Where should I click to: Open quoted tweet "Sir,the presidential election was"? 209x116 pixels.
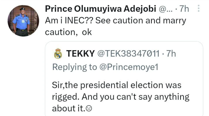coord(117,85)
